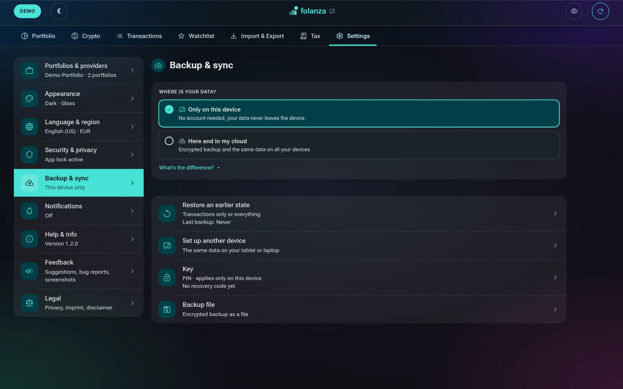The width and height of the screenshot is (623, 389).
Task: Click 'Restore an earlier state' title
Action: [x=216, y=205]
